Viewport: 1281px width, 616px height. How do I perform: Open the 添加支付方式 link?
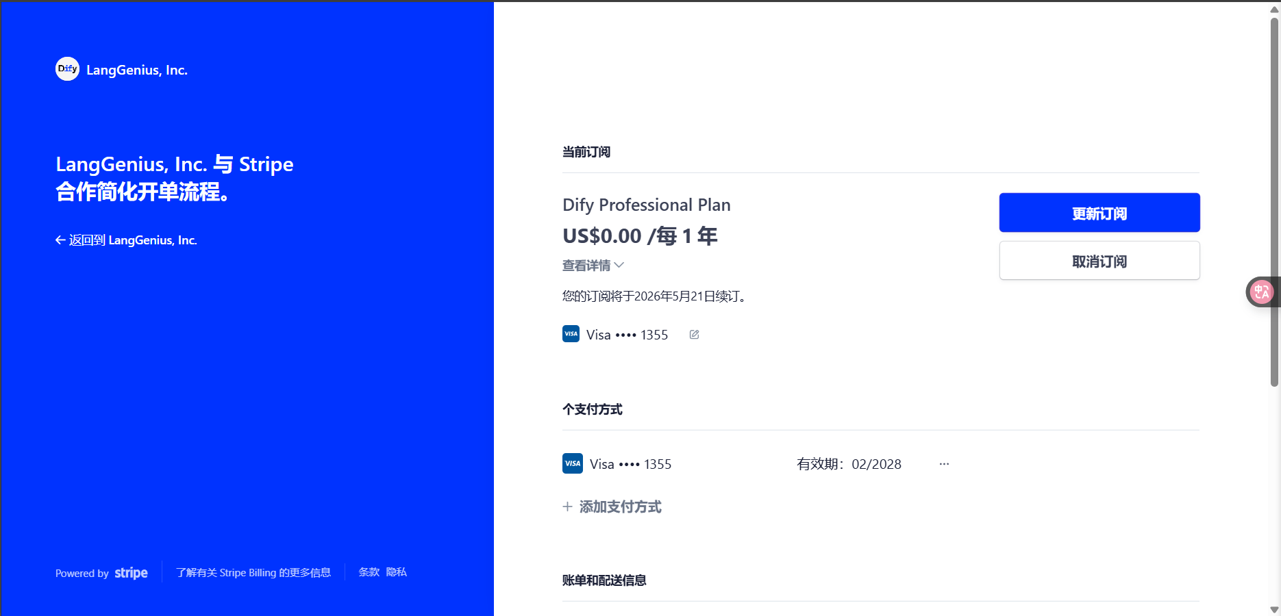click(620, 507)
